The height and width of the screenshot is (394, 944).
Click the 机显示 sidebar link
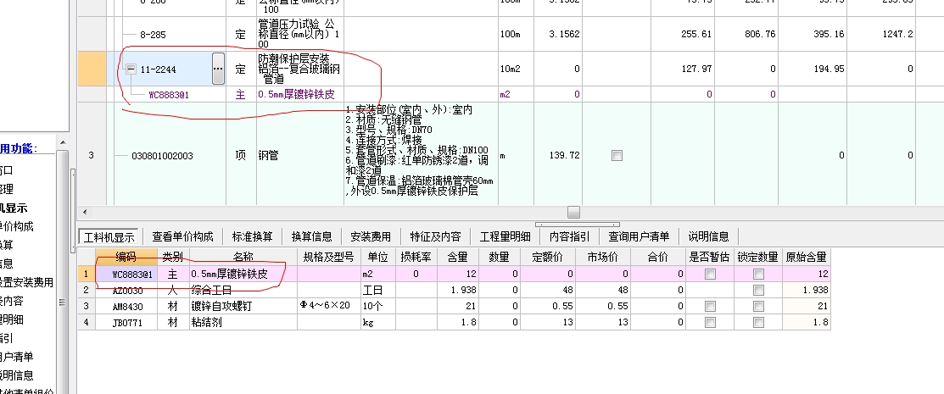14,208
